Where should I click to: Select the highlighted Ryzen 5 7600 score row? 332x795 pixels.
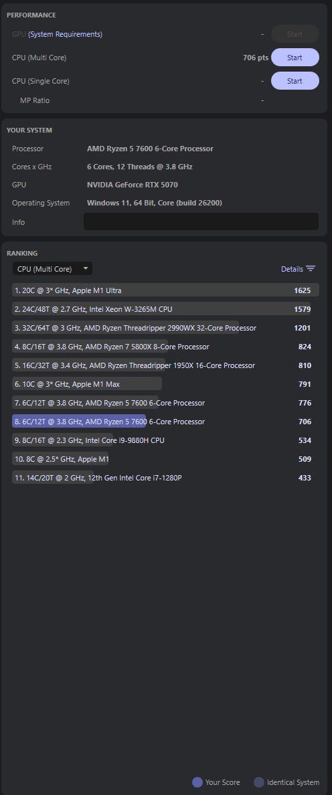(x=166, y=422)
